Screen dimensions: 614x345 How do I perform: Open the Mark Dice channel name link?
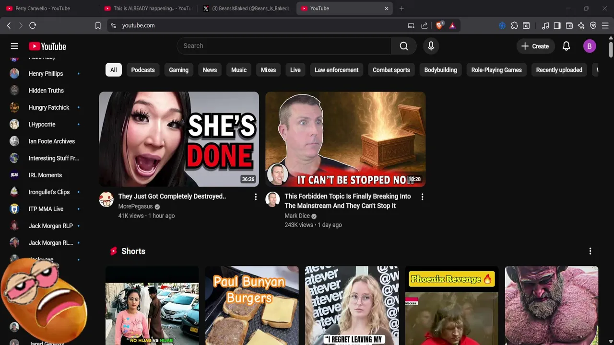click(x=297, y=216)
